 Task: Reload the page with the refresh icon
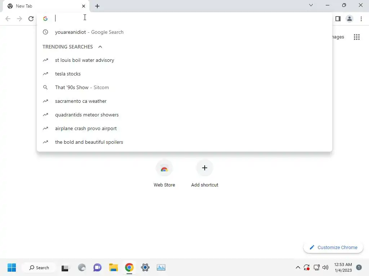click(x=31, y=19)
